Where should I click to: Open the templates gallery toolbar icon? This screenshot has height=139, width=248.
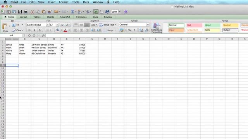9,12
